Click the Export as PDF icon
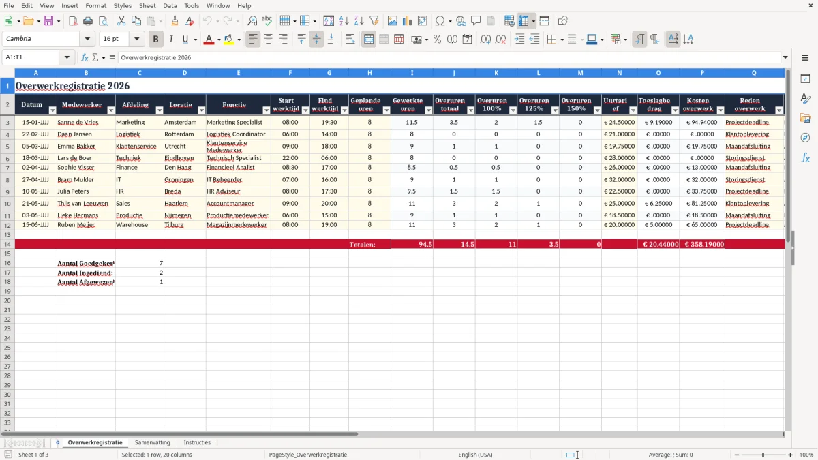The height and width of the screenshot is (460, 818). pyautogui.click(x=73, y=21)
